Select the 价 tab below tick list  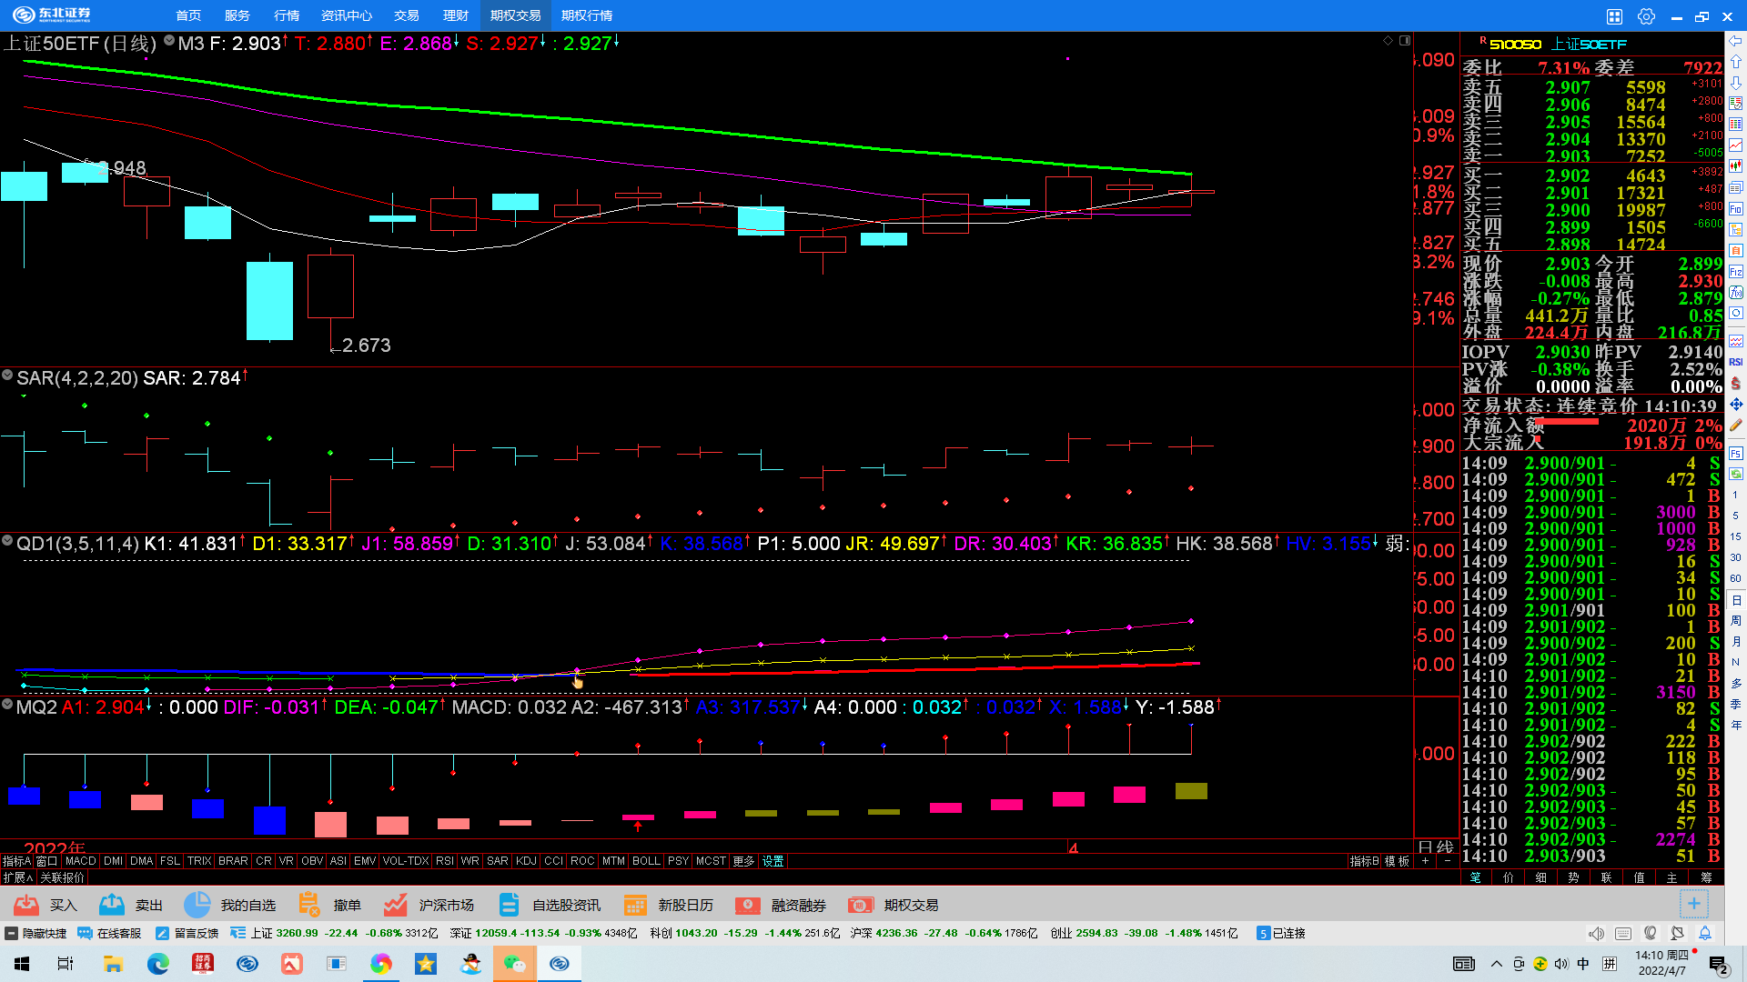pyautogui.click(x=1508, y=877)
